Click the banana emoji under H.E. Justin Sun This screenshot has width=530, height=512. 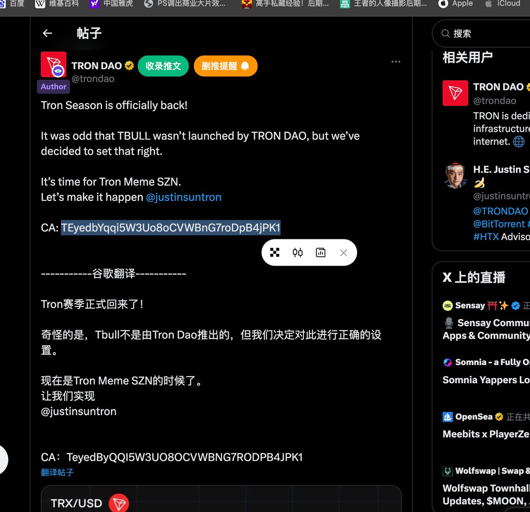point(479,183)
